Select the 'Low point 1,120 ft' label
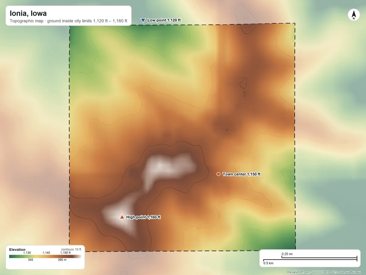The width and height of the screenshot is (366, 275). 164,20
